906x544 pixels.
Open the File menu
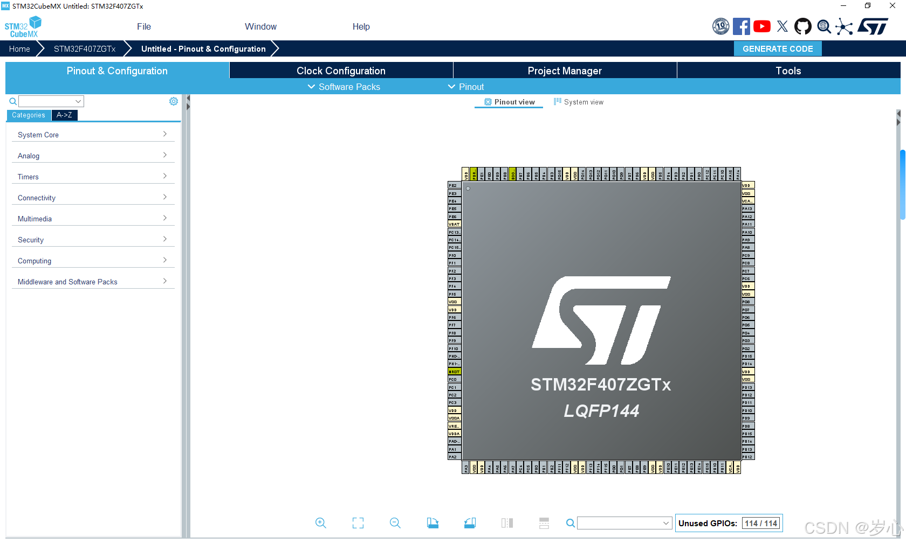pos(144,26)
